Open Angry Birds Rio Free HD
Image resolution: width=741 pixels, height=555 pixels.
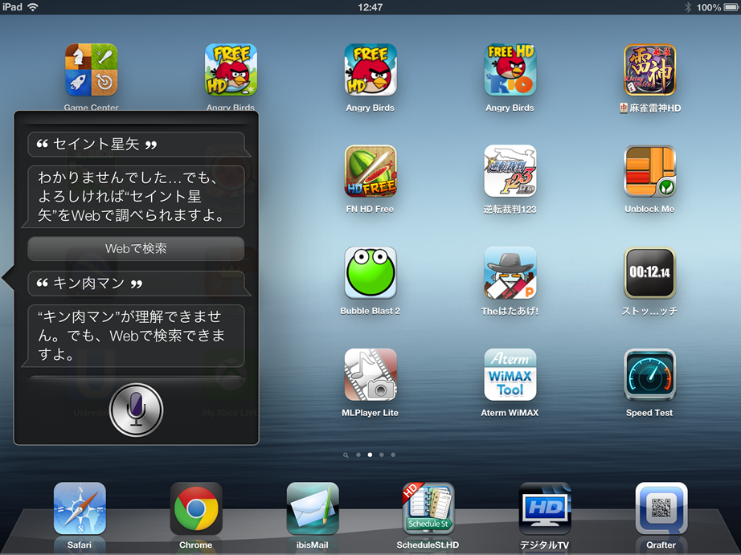tap(510, 70)
